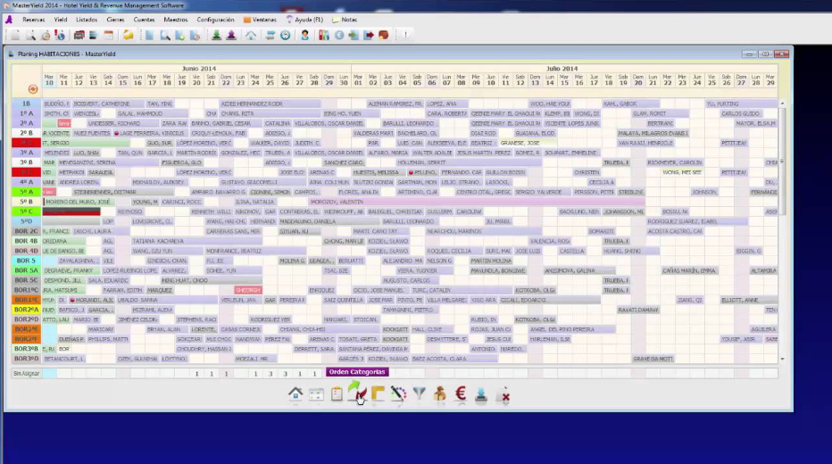832x464 pixels.
Task: Click the colored binders toolbar icon
Action: [x=324, y=35]
